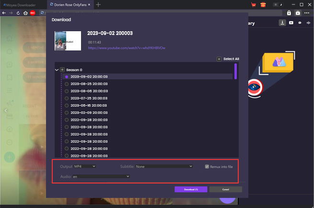
Task: Switch to Dorien Rose OnlyFans tab
Action: click(70, 4)
